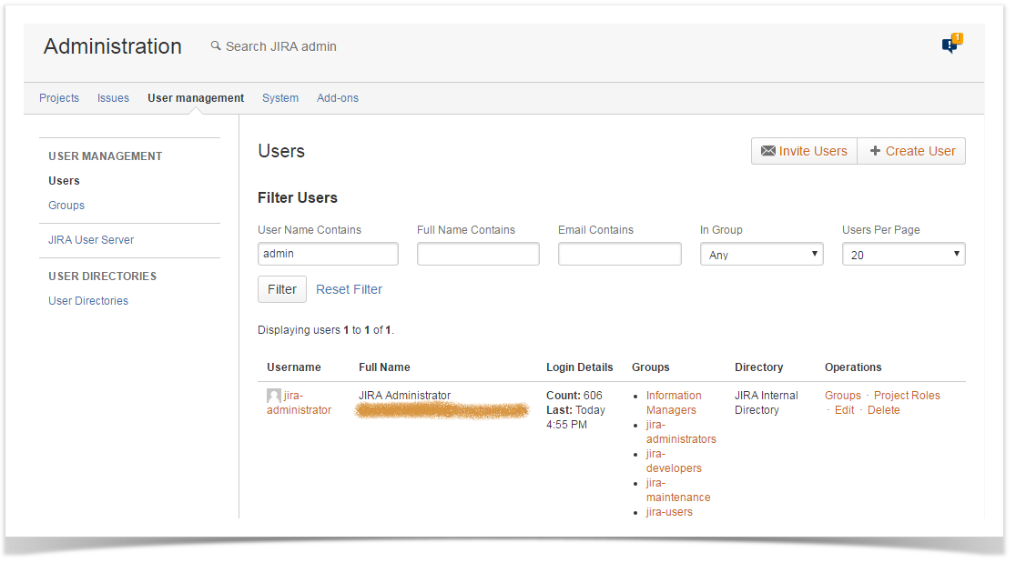Screen dimensions: 1016x563
Task: Open Groups in the left sidebar
Action: (x=66, y=206)
